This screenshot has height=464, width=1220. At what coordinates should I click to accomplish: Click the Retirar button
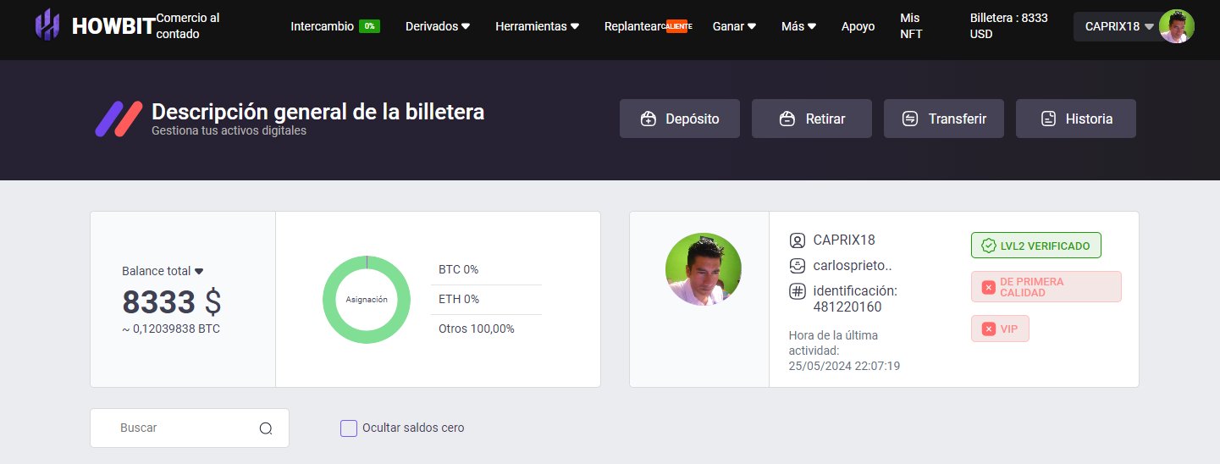pos(812,119)
